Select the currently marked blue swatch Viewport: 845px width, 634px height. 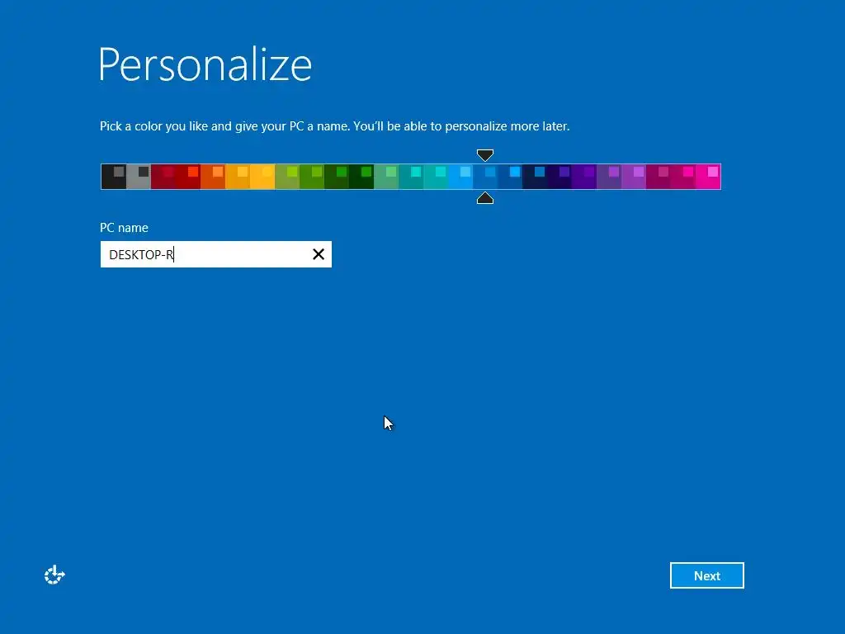click(x=485, y=177)
